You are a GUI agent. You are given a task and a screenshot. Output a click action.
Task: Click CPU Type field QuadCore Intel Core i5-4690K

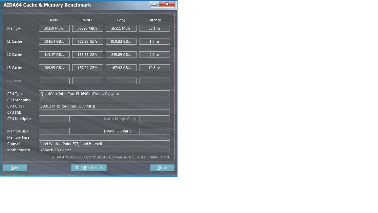point(104,94)
